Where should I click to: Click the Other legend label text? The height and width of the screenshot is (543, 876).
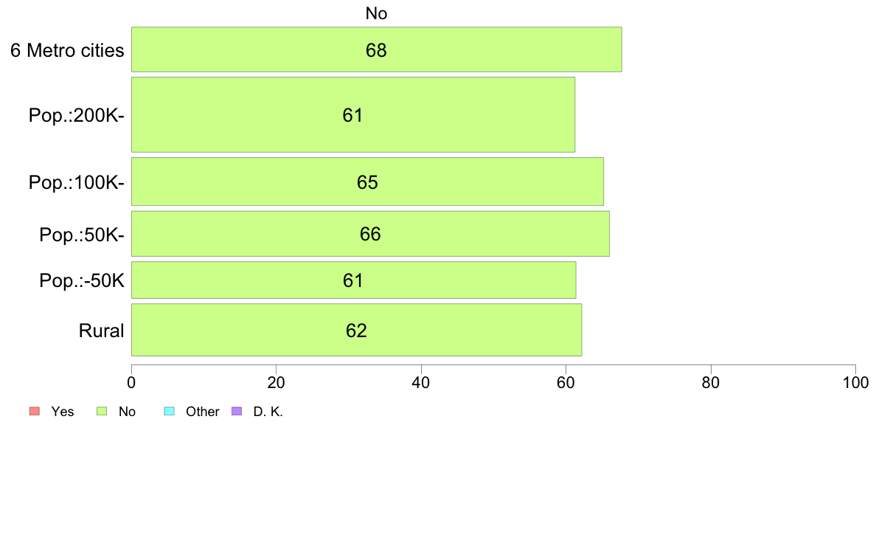point(202,412)
